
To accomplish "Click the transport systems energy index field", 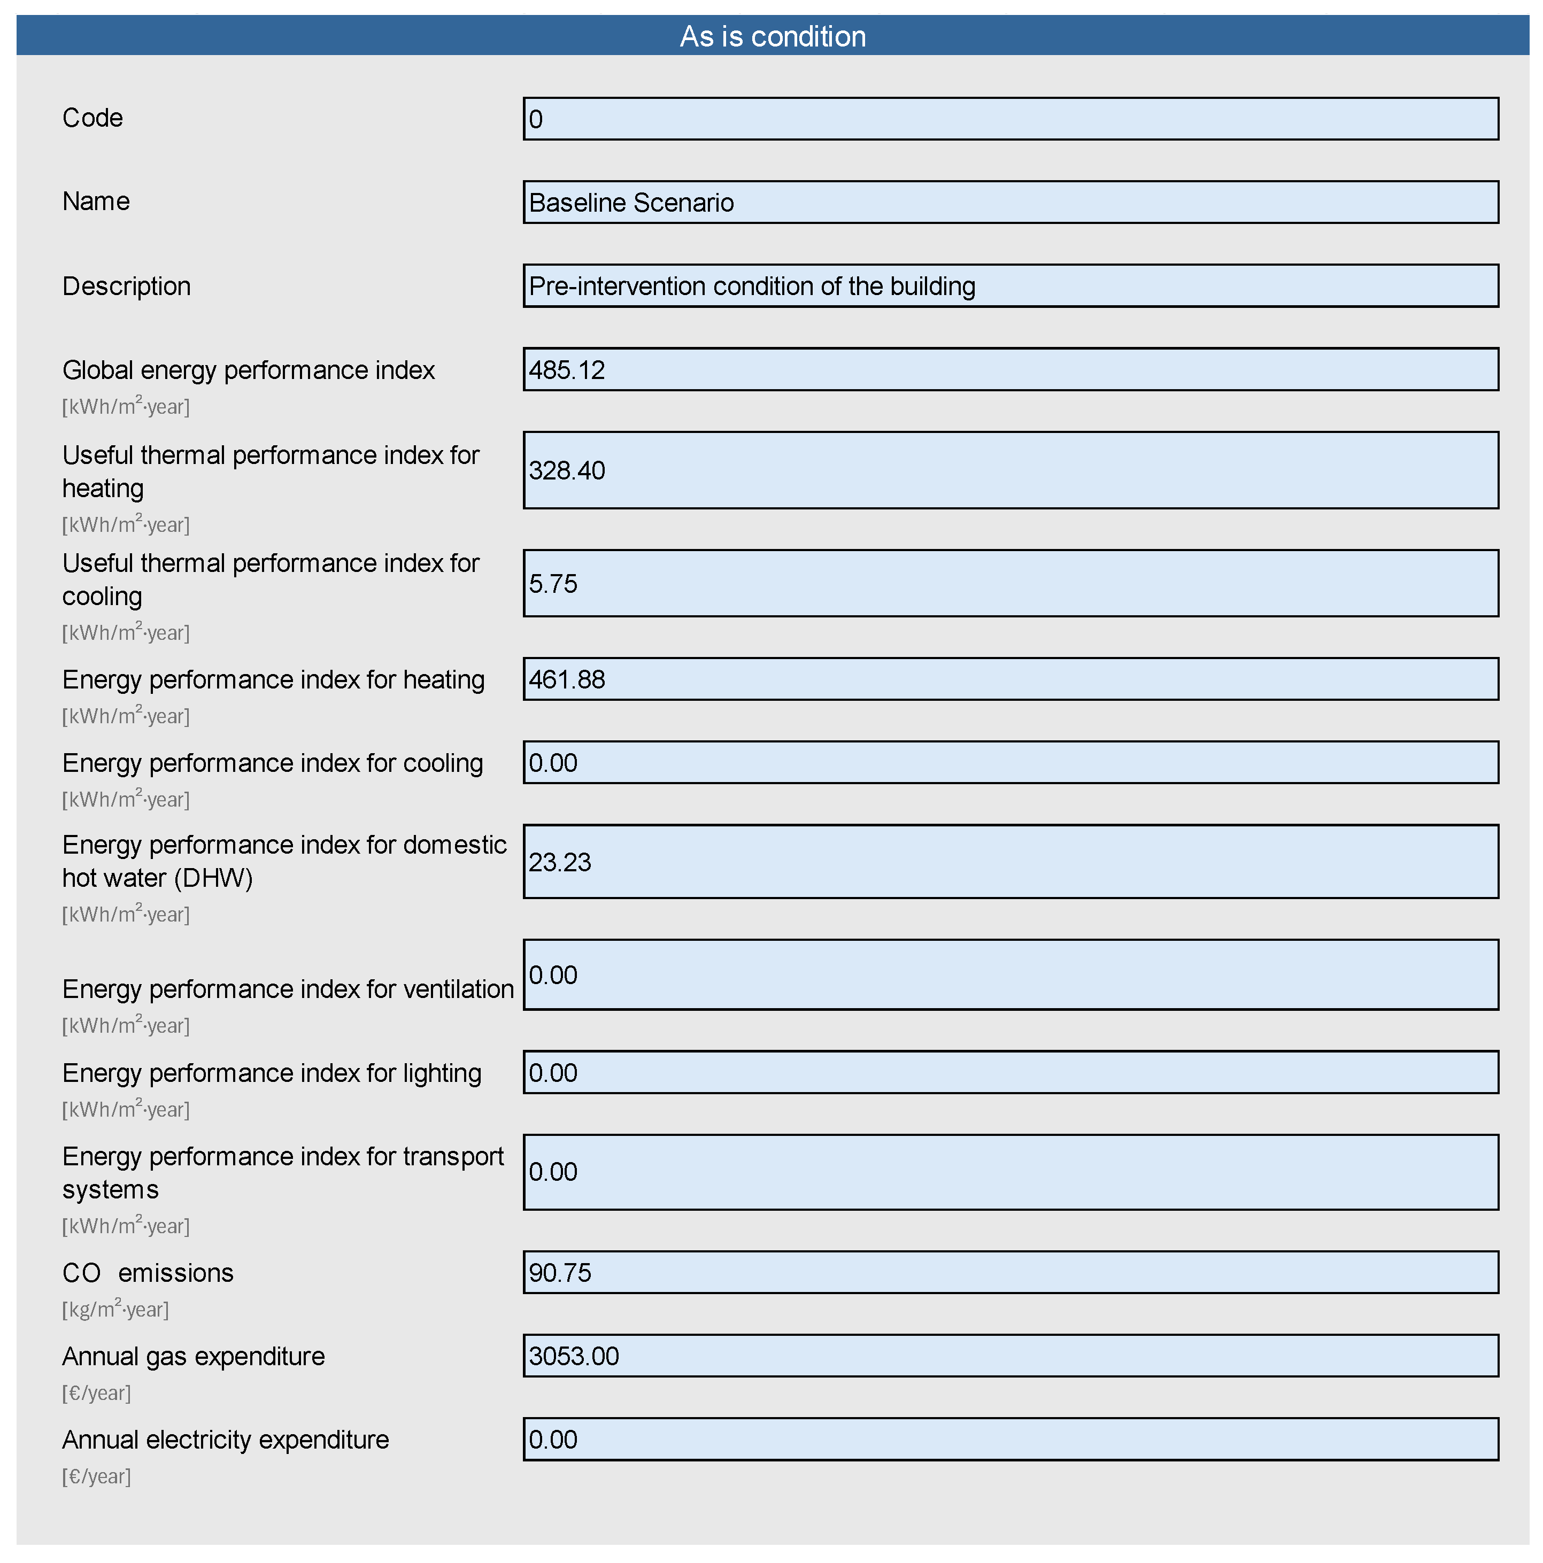I will pos(1010,1172).
